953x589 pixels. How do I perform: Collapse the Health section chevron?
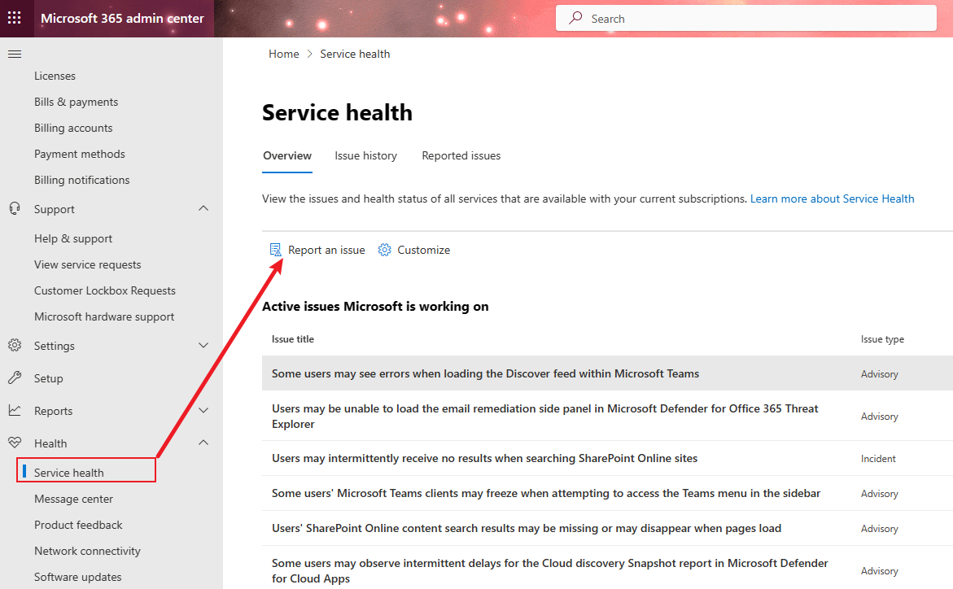click(203, 443)
